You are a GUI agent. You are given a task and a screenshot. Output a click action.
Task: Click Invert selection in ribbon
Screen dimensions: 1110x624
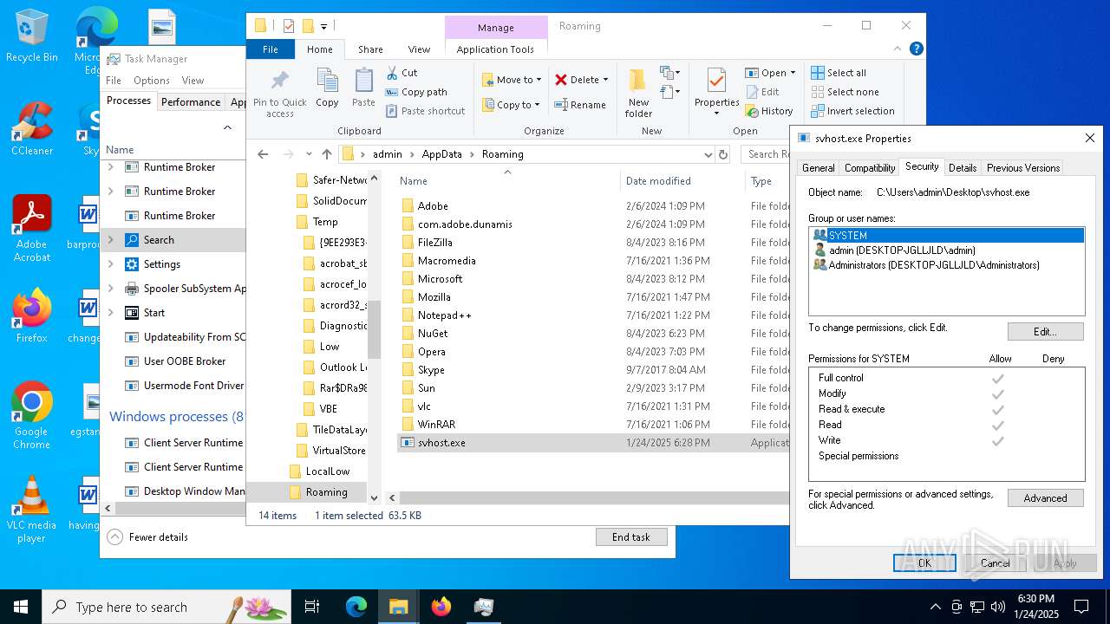[852, 111]
